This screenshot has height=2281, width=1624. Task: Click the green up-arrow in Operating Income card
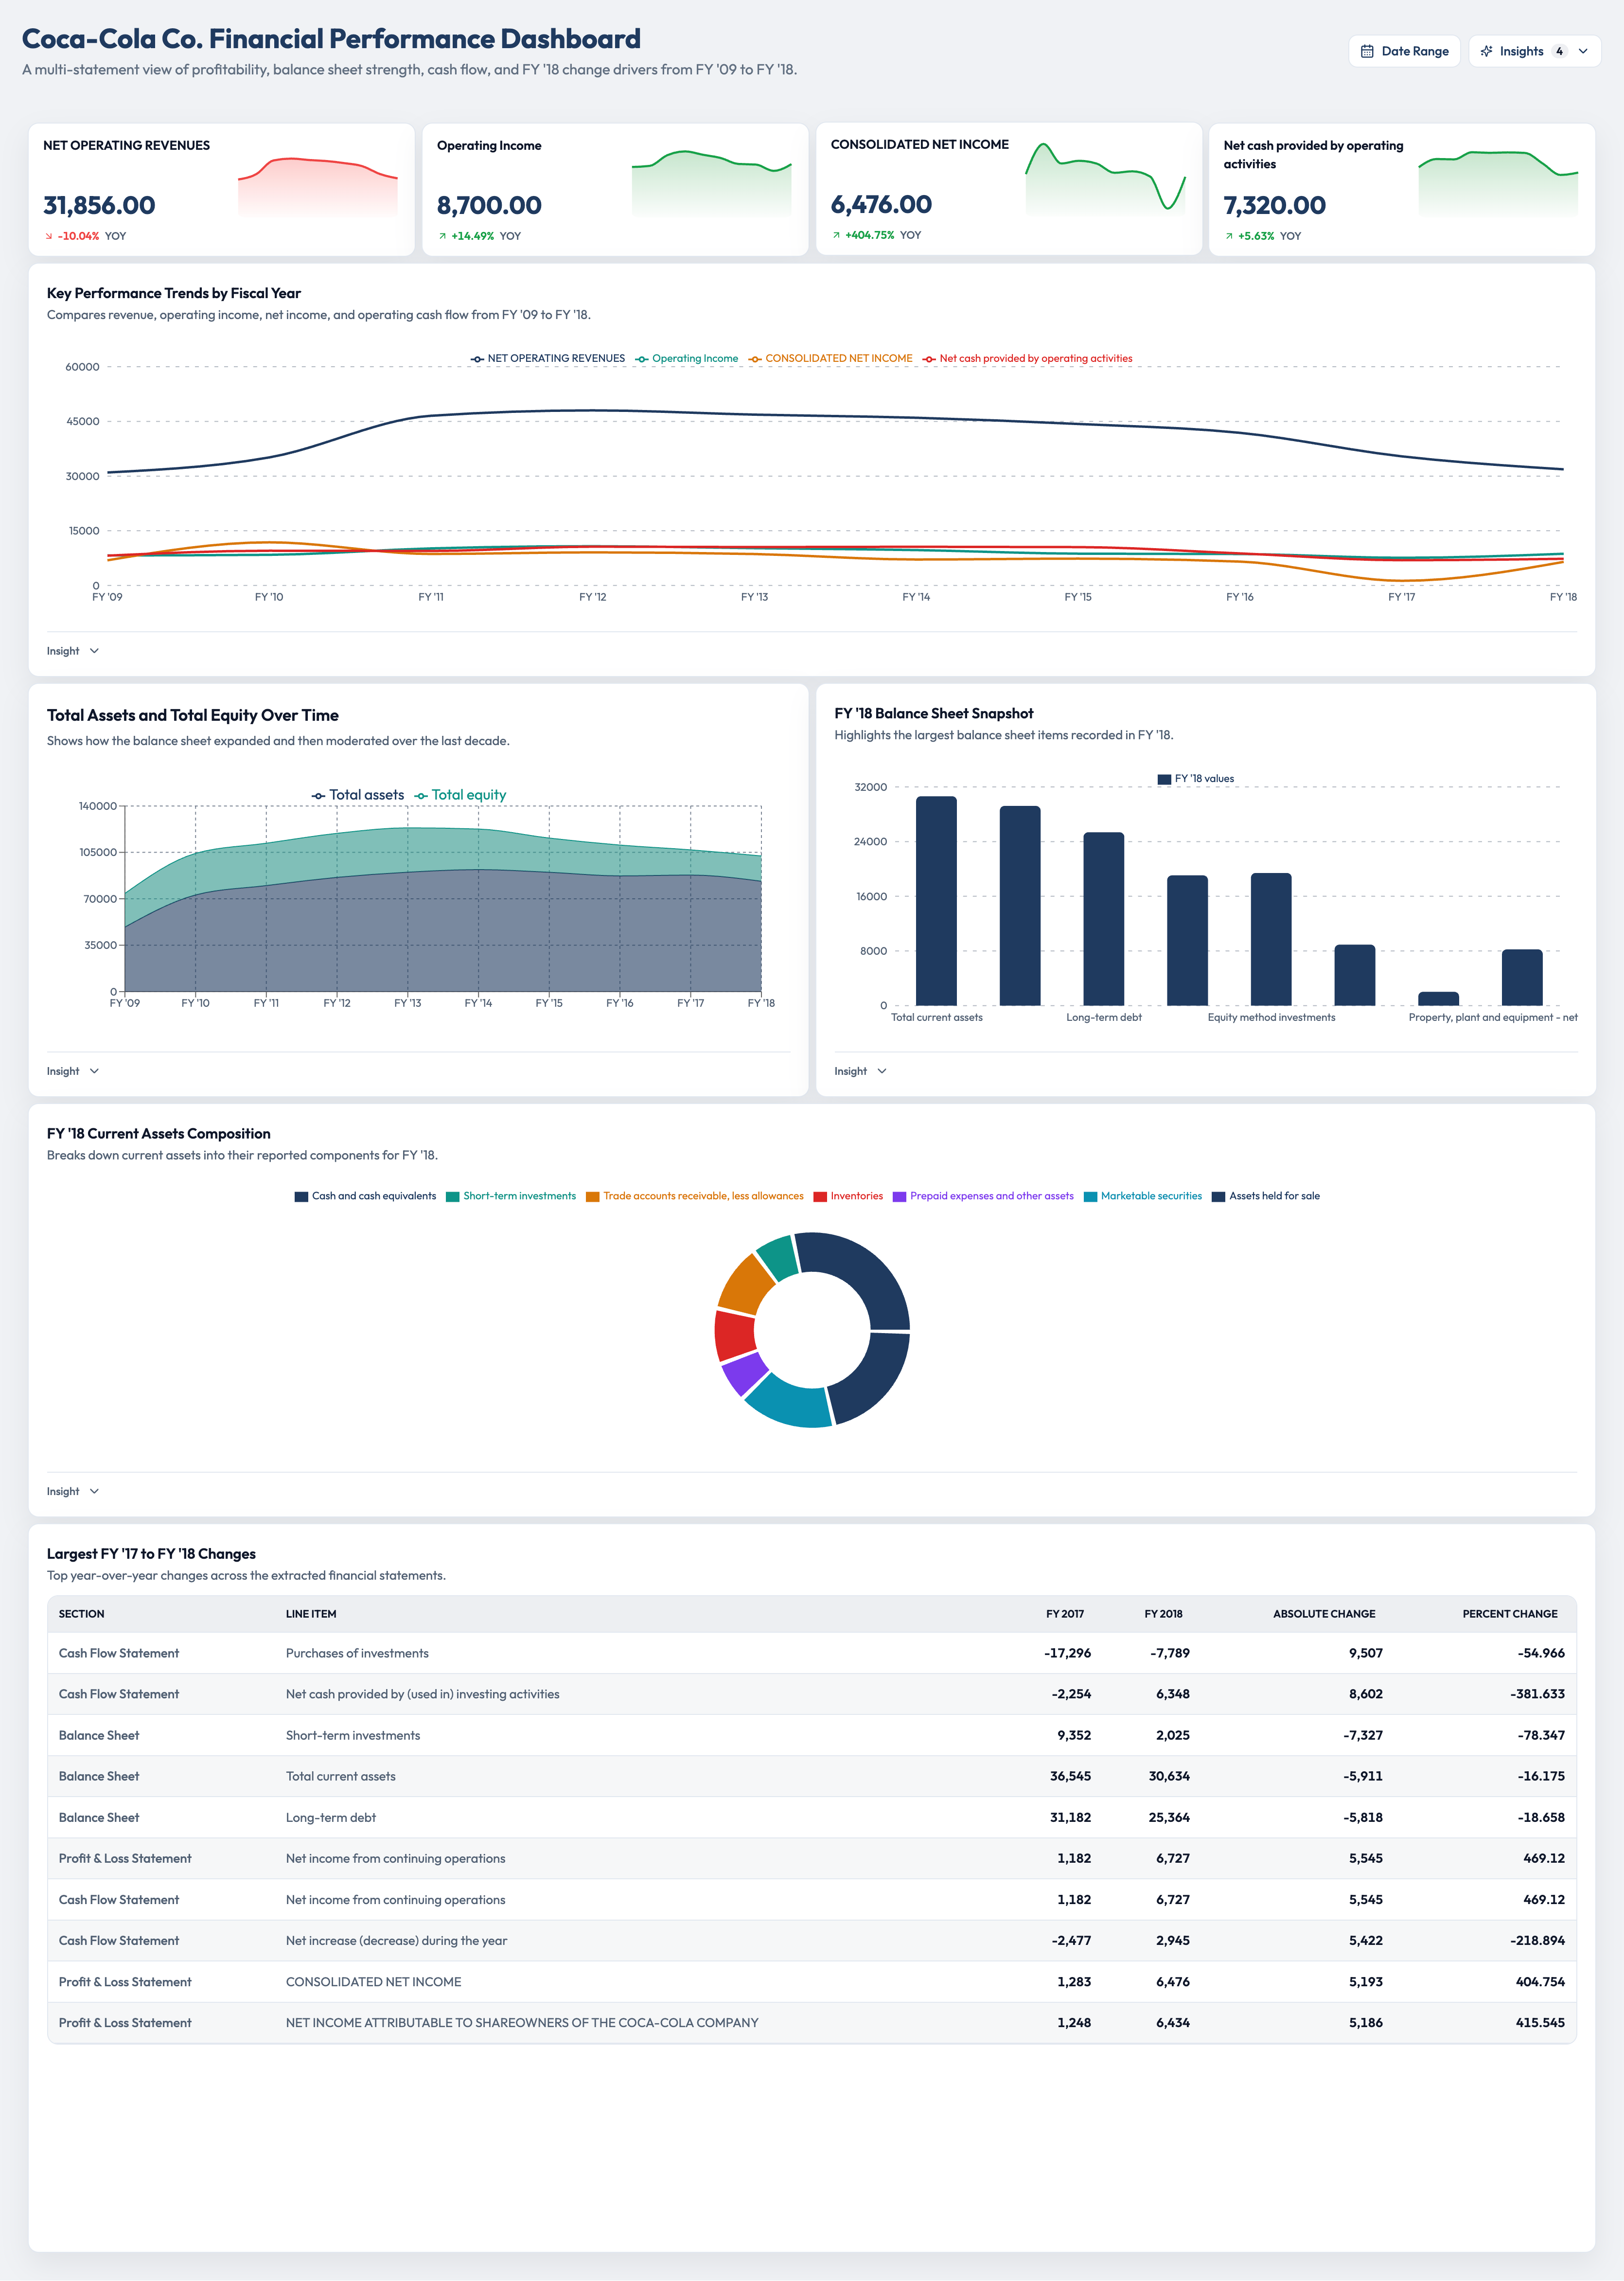click(442, 236)
